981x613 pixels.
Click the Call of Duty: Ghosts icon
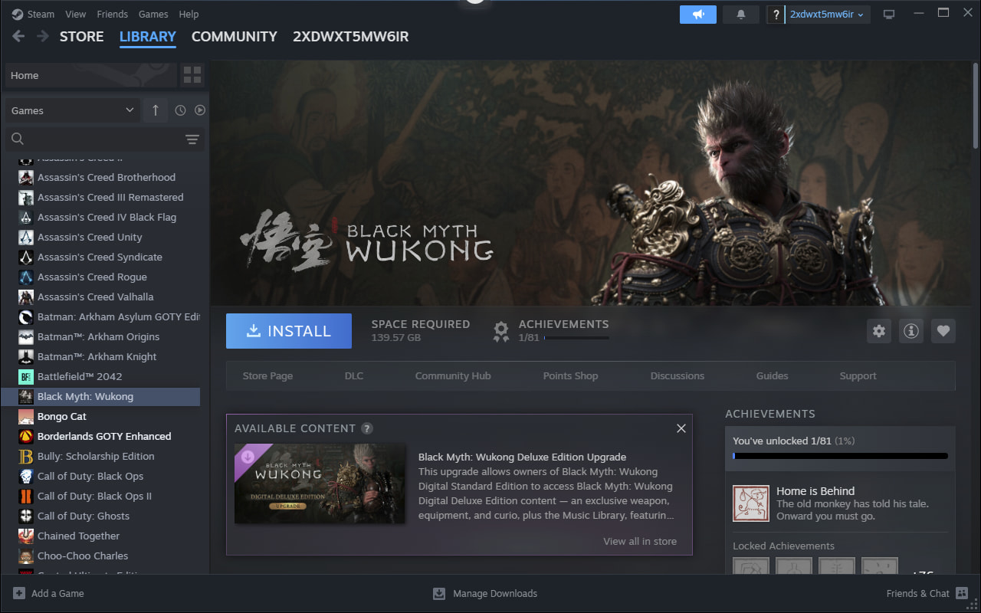(26, 516)
